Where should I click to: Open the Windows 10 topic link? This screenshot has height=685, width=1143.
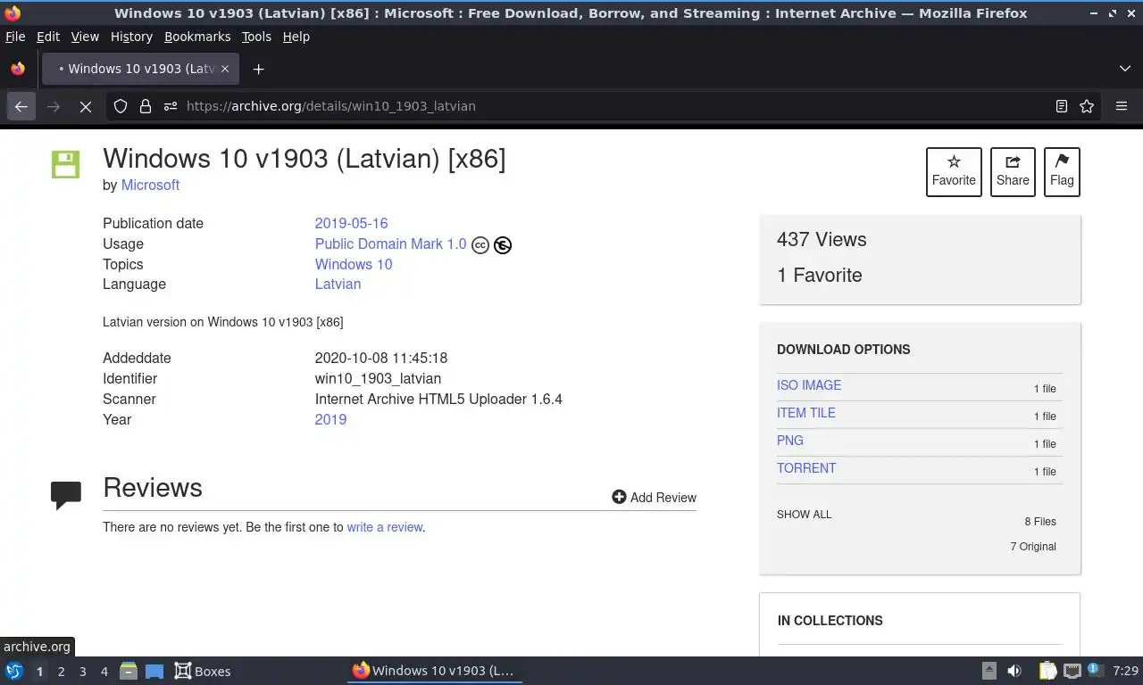[354, 264]
